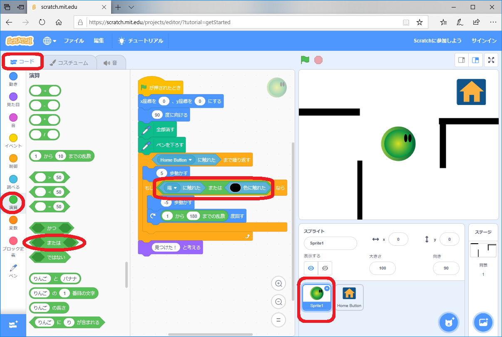The image size is (502, 337).
Task: Open the browser tab list chevron
Action: (131, 7)
